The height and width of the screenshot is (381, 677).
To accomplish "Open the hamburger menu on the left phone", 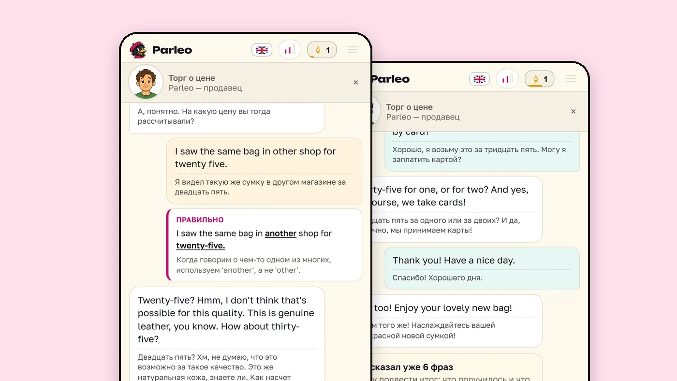I will point(353,50).
